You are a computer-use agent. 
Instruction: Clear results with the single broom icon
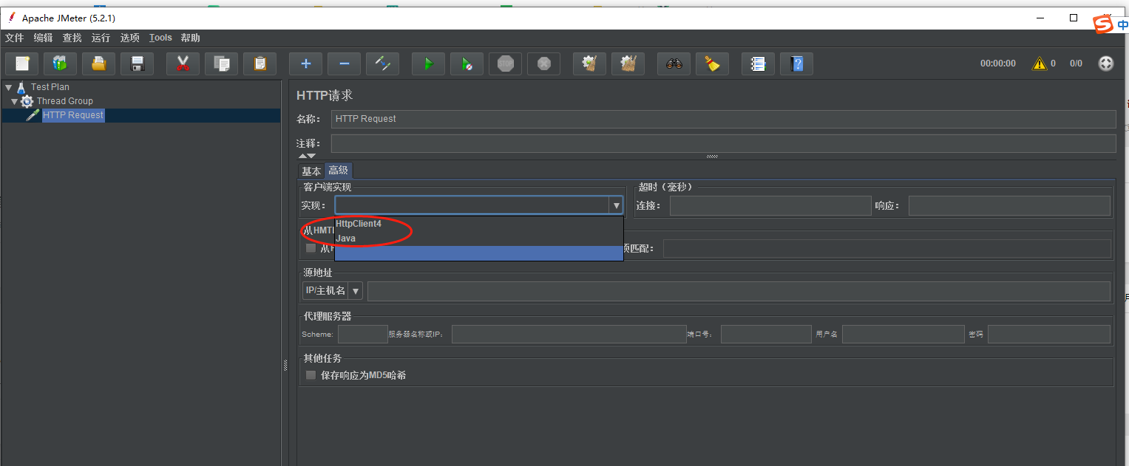589,64
